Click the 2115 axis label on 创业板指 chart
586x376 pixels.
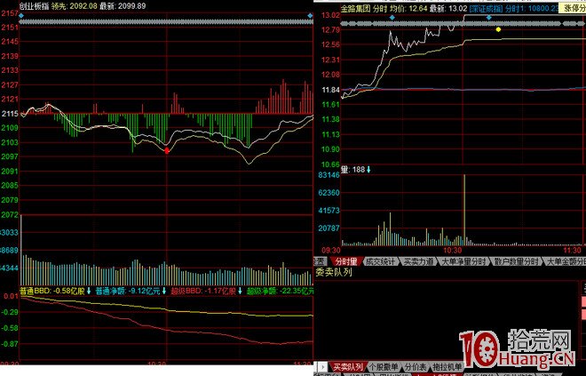pyautogui.click(x=10, y=114)
